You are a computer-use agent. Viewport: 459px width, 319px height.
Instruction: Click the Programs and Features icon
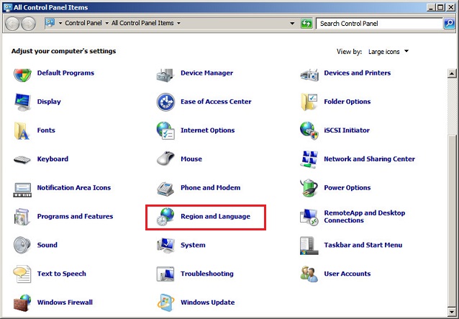(x=22, y=217)
